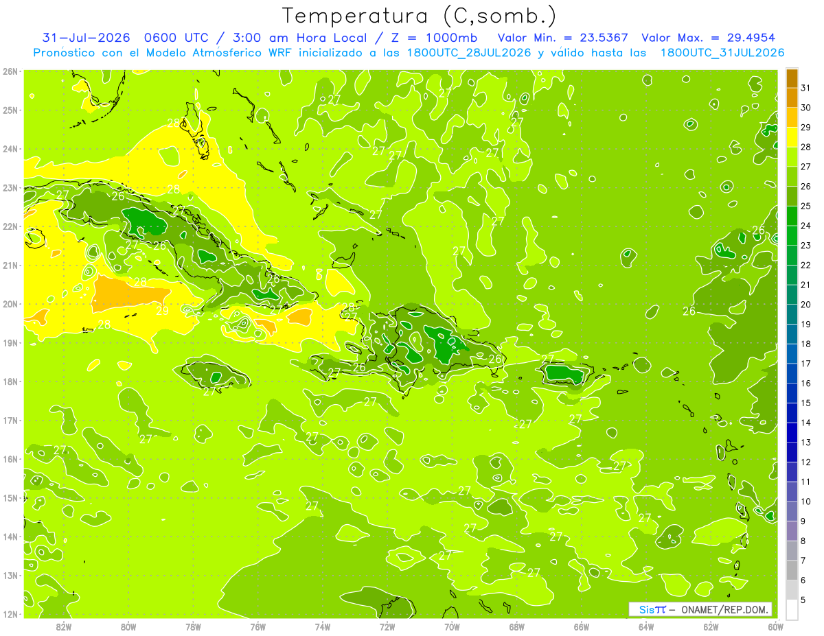Click the "24N" latitude axis label
824x636 pixels.
click(x=10, y=149)
